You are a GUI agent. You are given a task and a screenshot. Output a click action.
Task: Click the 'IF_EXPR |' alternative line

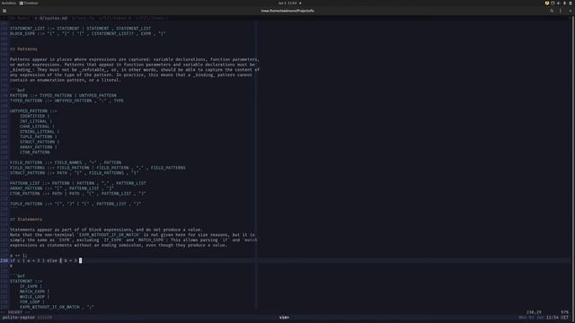pyautogui.click(x=31, y=286)
